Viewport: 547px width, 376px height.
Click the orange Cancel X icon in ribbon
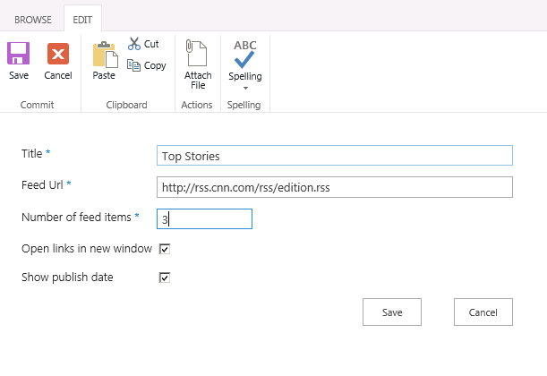tap(58, 54)
